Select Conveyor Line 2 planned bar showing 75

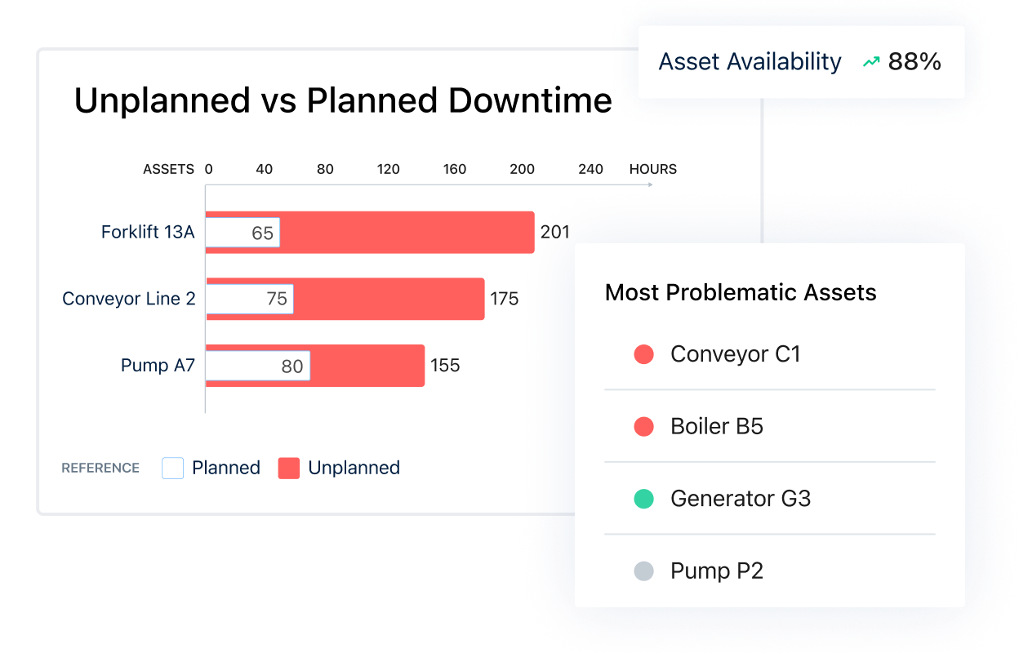coord(249,299)
